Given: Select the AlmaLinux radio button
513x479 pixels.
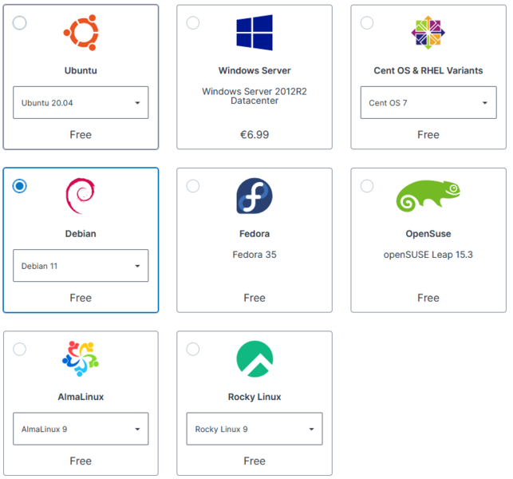Looking at the screenshot, I should (x=20, y=349).
